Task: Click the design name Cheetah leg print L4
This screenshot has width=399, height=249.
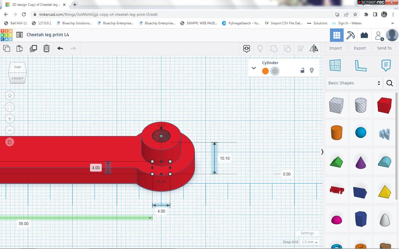Action: [48, 35]
